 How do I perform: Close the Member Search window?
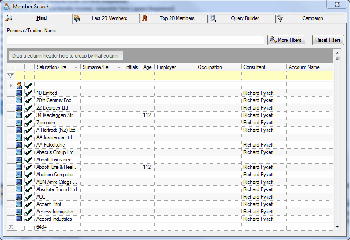[x=337, y=4]
